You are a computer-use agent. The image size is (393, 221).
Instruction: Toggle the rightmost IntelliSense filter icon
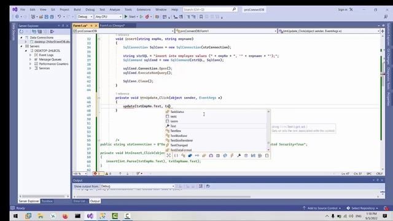(267, 155)
